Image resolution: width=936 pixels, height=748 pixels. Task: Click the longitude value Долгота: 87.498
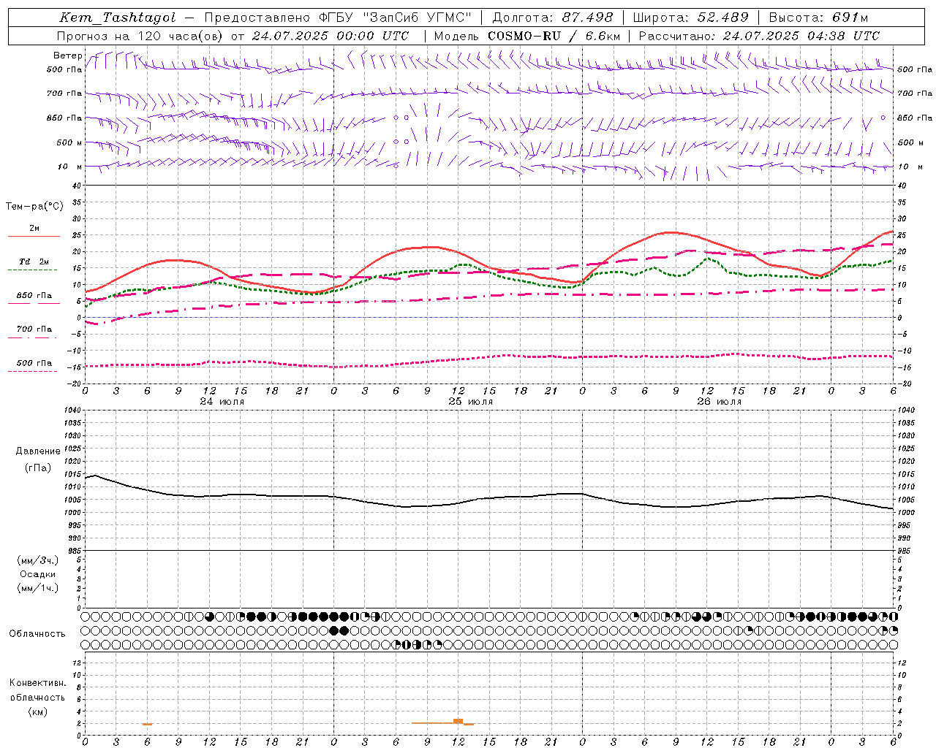tap(553, 18)
